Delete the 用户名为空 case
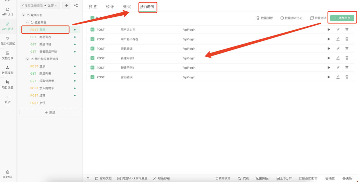The image size is (358, 182). click(x=347, y=30)
